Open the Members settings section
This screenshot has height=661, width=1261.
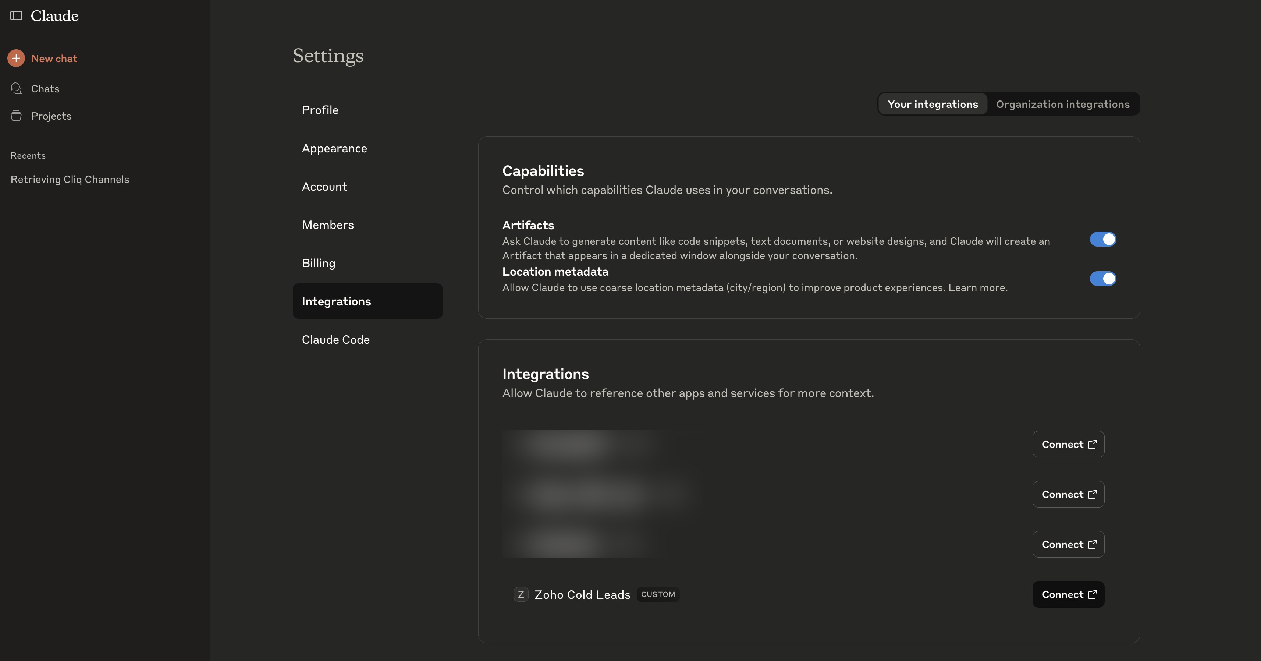pyautogui.click(x=327, y=225)
